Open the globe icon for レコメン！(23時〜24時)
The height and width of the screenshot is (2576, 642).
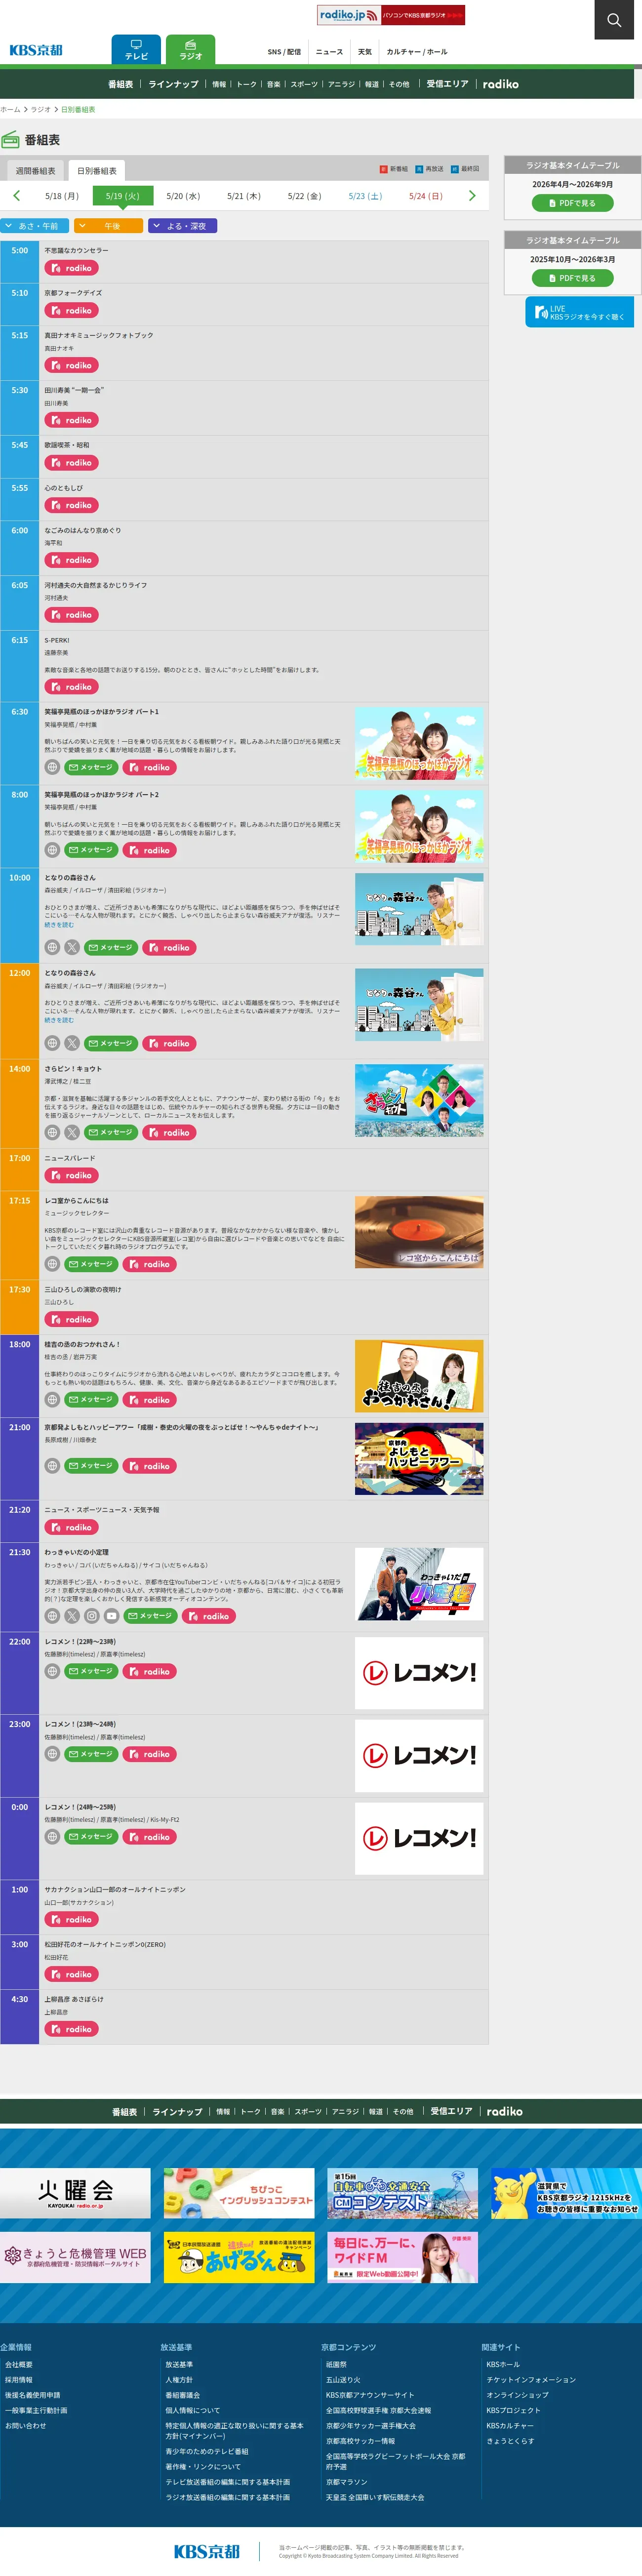(x=52, y=1754)
